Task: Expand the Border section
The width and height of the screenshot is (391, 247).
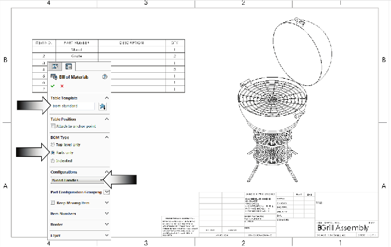Action: (107, 224)
